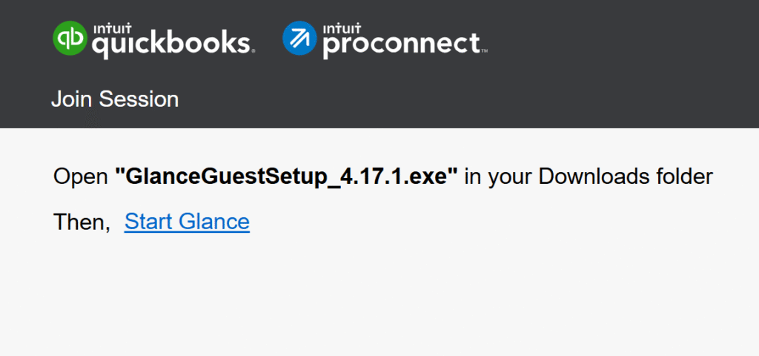The image size is (759, 356).
Task: Click the green QuickBooks circle logo
Action: pyautogui.click(x=69, y=39)
